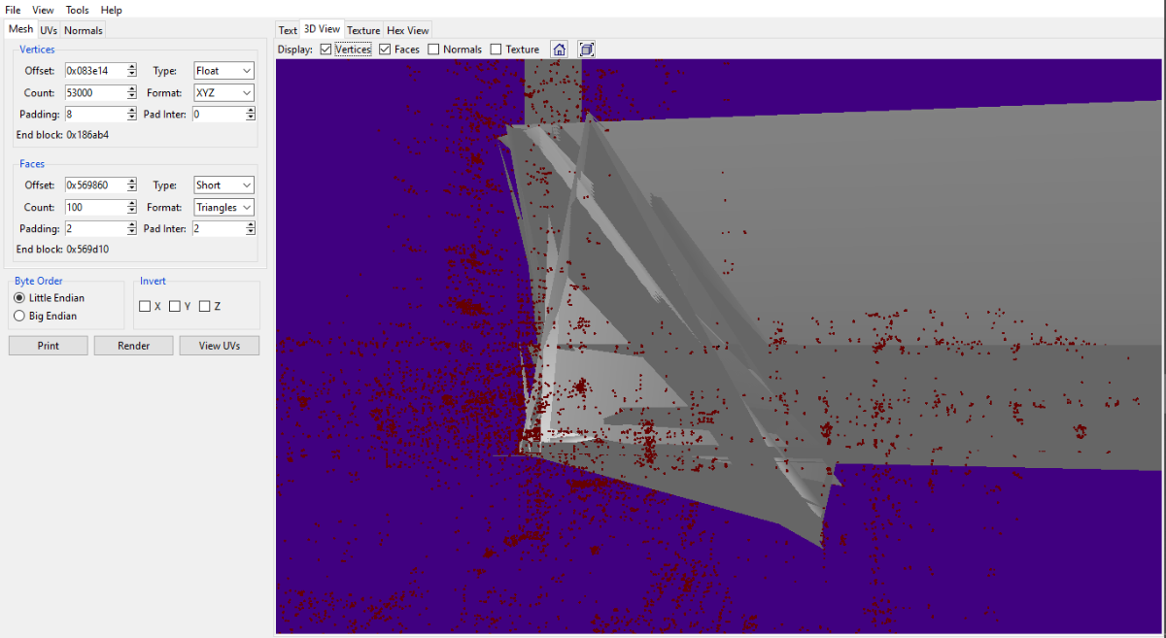1166x638 pixels.
Task: Switch to the Hex View tab
Action: pyautogui.click(x=408, y=30)
